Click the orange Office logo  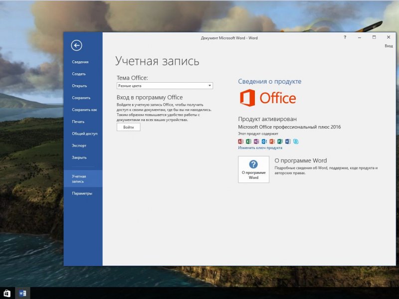[268, 98]
